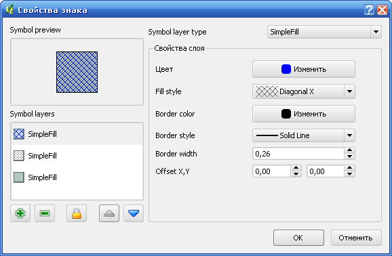Image resolution: width=392 pixels, height=256 pixels.
Task: Open the Fill style Diagonal X dropdown
Action: 304,91
